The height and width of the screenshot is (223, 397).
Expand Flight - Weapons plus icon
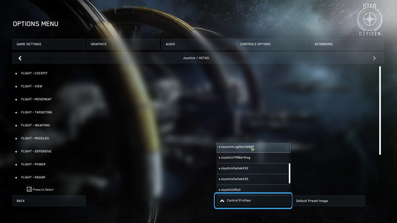[x=16, y=126]
